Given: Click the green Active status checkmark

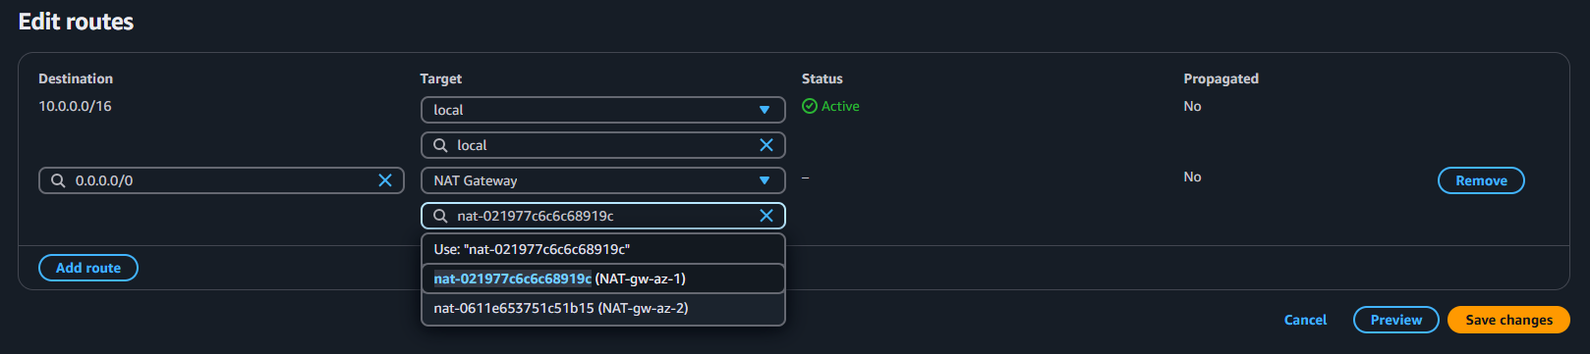Looking at the screenshot, I should coord(810,106).
